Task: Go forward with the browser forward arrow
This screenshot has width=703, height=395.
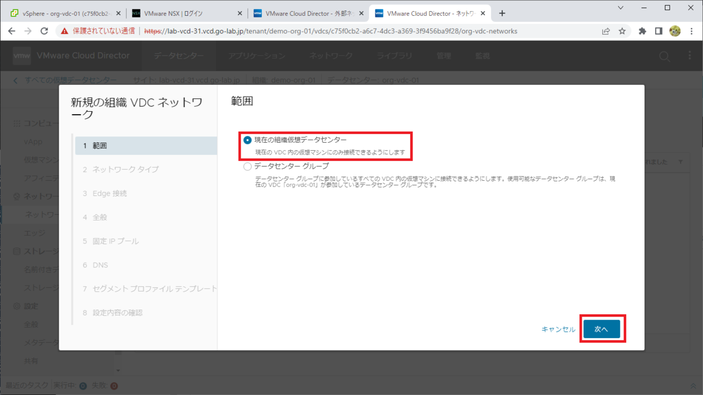Action: point(28,31)
